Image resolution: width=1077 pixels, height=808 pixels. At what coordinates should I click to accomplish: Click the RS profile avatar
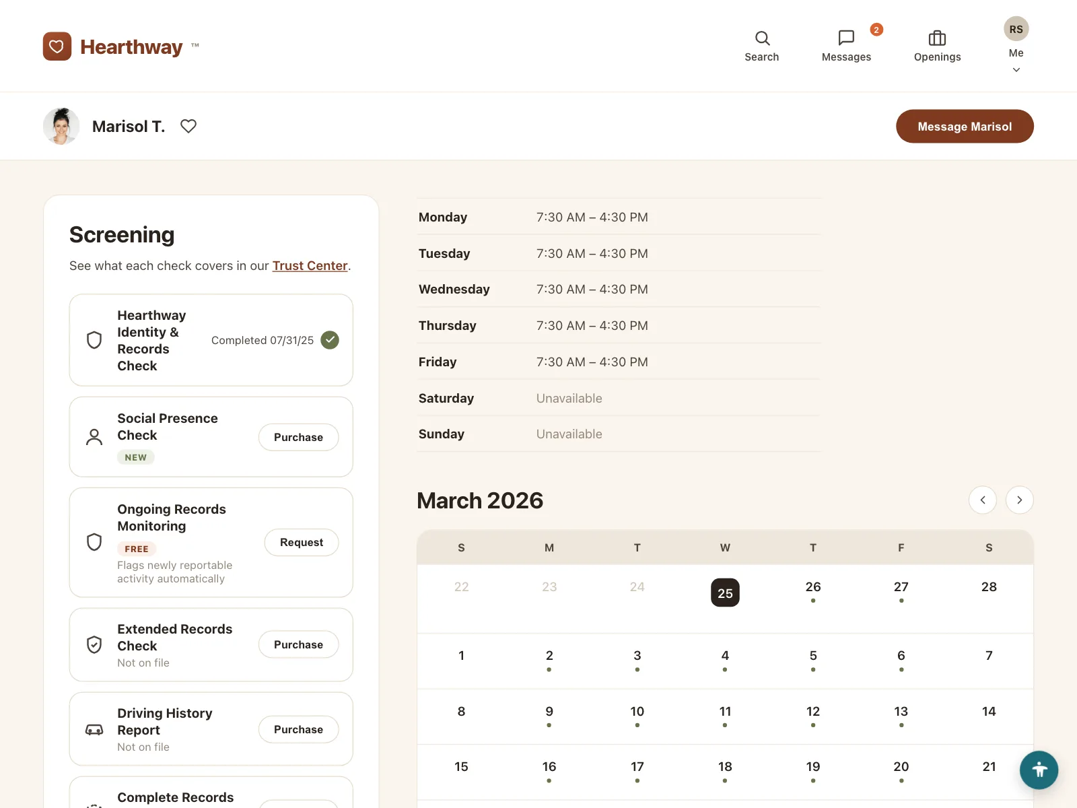click(x=1016, y=29)
